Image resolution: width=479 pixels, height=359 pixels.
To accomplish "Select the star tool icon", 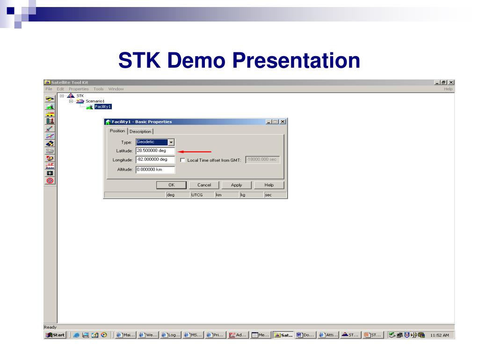I will point(50,173).
